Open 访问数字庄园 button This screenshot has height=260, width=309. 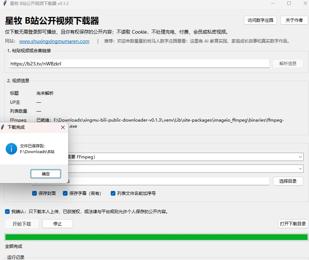260,20
